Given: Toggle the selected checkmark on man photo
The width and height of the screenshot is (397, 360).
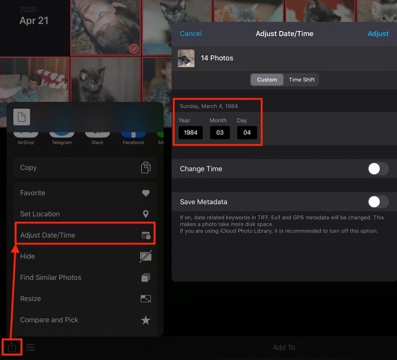Looking at the screenshot, I should click(x=134, y=49).
